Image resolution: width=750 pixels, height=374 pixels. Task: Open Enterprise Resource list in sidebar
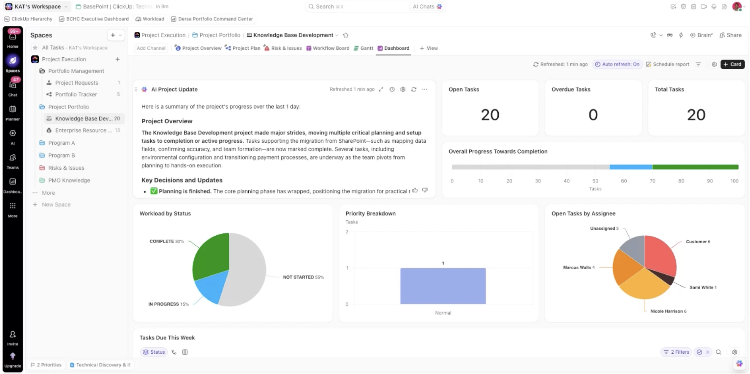click(x=83, y=130)
